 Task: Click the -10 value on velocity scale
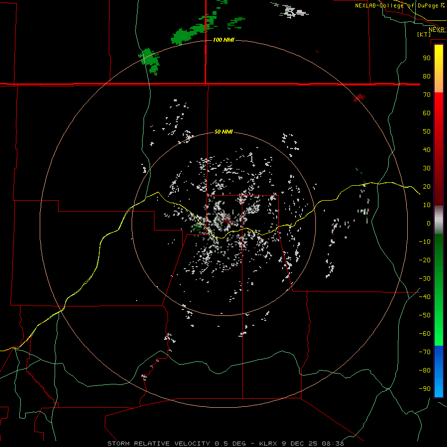point(425,242)
